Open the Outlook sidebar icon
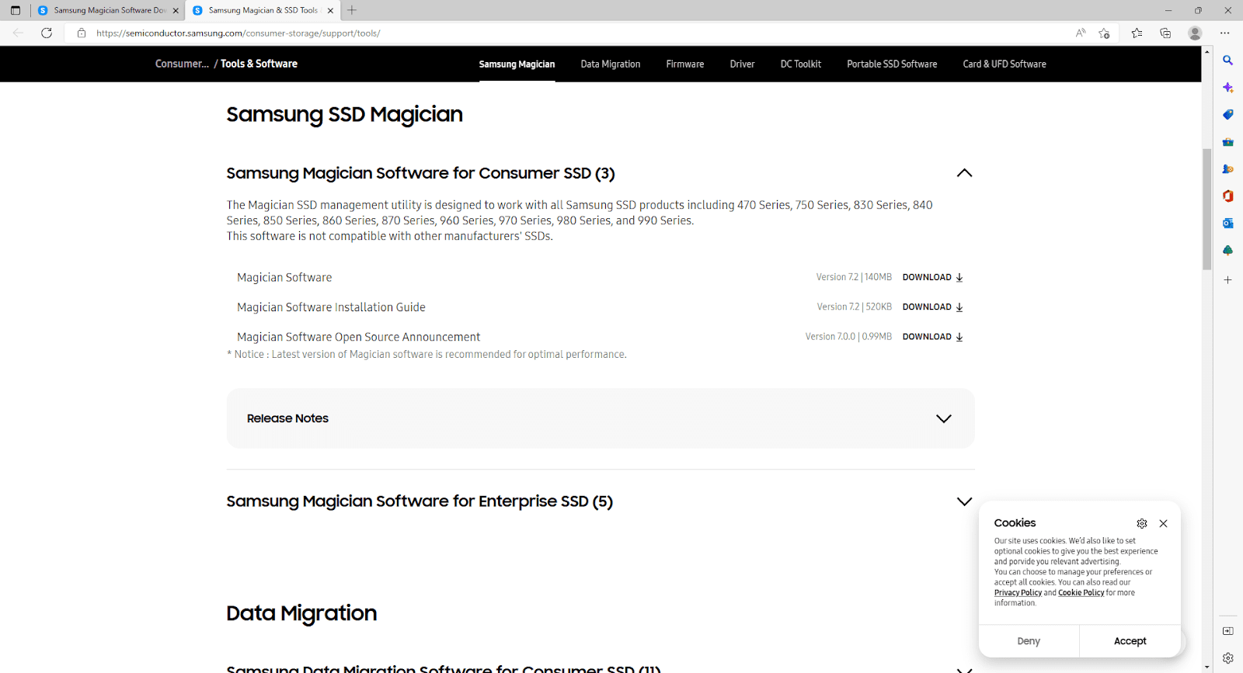Screen dimensions: 1243x673 (x=1227, y=224)
